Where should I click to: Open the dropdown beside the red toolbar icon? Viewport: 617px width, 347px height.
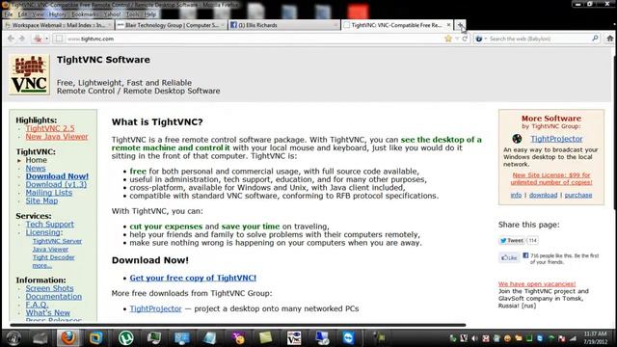47,39
